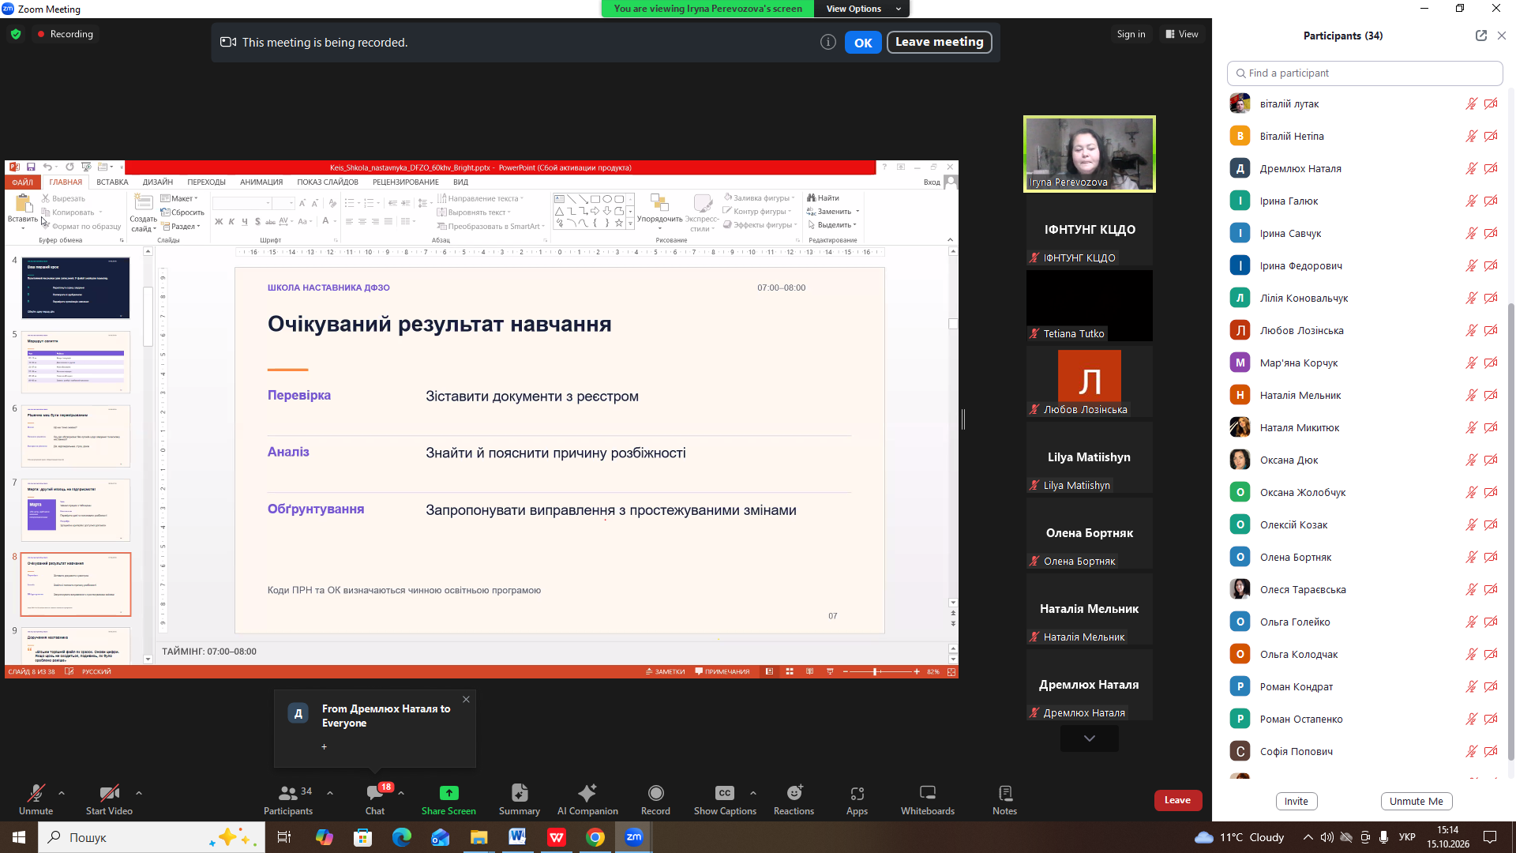The height and width of the screenshot is (853, 1516).
Task: Pop out the Participants panel
Action: coord(1480,36)
